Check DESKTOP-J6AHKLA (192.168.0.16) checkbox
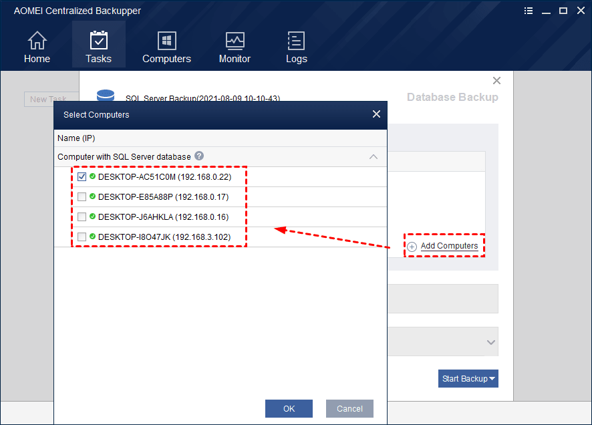Screen dimensions: 592x425 82,217
